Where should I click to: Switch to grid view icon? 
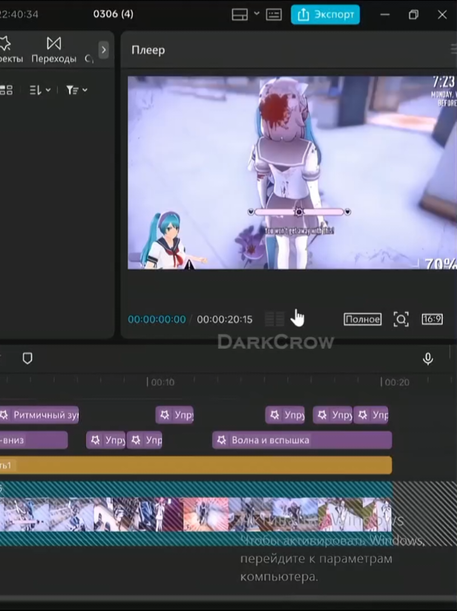[6, 90]
